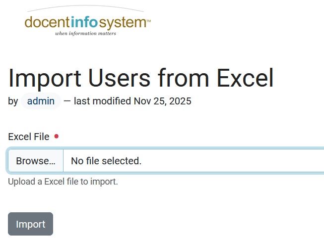The width and height of the screenshot is (324, 240).
Task: Click the "by" byline text
Action: point(13,101)
